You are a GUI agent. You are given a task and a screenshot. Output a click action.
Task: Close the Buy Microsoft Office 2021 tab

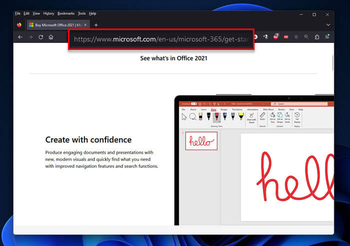click(85, 25)
